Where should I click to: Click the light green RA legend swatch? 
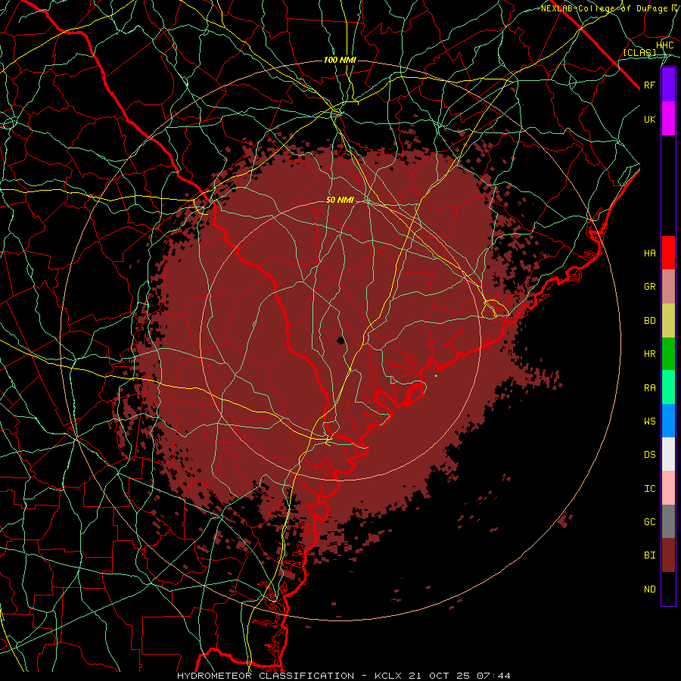[668, 387]
